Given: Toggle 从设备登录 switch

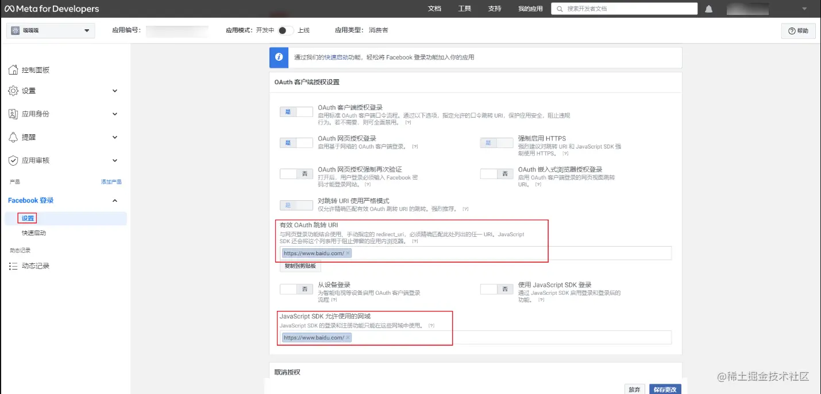Looking at the screenshot, I should (x=296, y=289).
